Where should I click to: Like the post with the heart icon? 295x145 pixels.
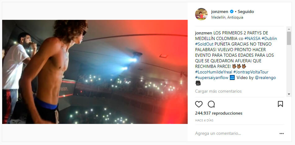click(199, 104)
